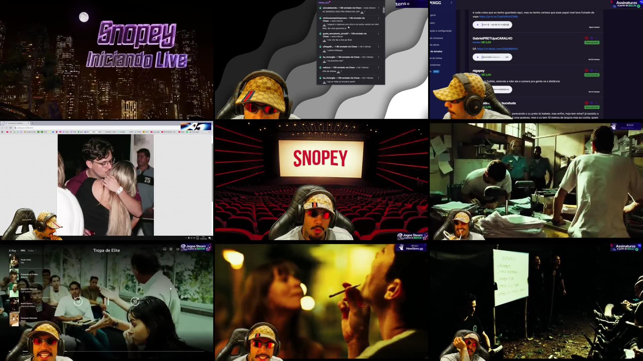
Task: Open the prnt.sc link in the donation message
Action: (498, 16)
